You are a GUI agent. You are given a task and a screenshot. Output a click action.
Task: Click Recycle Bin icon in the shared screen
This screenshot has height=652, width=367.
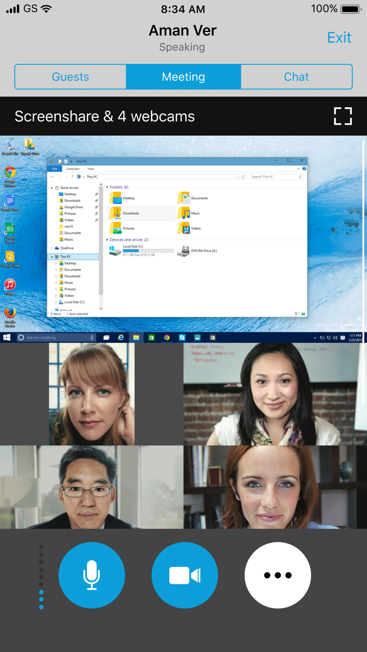pyautogui.click(x=9, y=147)
